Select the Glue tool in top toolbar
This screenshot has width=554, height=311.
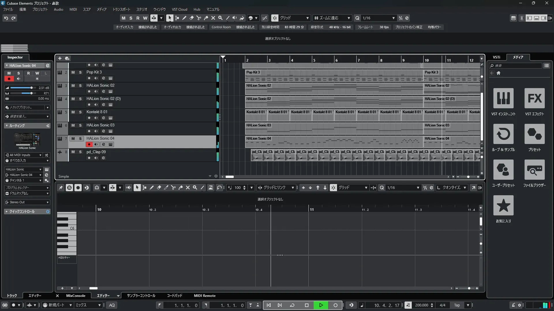tap(206, 18)
